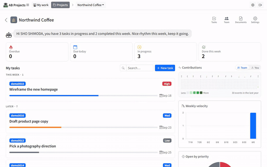Open Wireframe the new homepage task
267x167 pixels.
[x=34, y=89]
